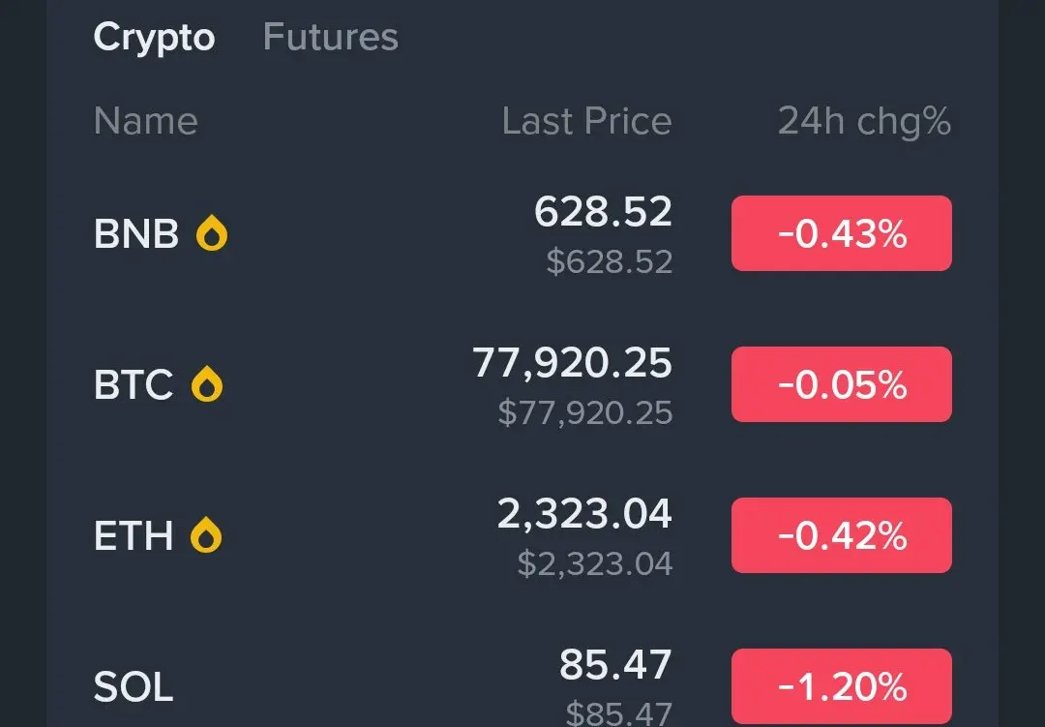This screenshot has height=727, width=1045.
Task: Sort by 24h chg% column header
Action: pos(864,121)
